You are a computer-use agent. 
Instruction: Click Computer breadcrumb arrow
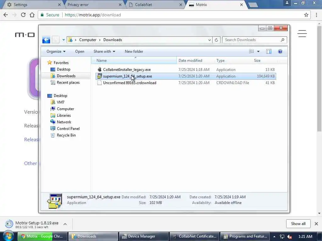coord(100,40)
